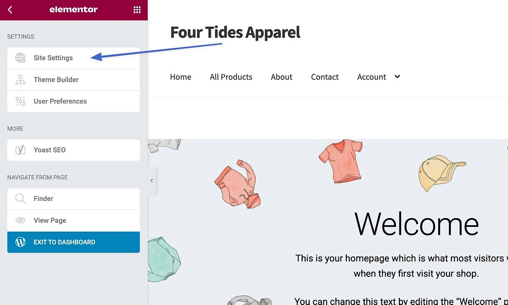Click the View Page eye icon

coord(20,220)
